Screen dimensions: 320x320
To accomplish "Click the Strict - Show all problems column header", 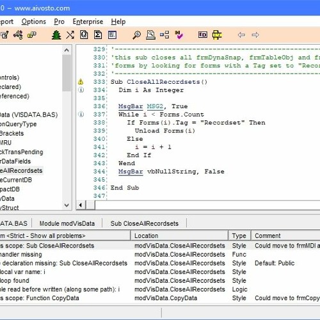I will point(65,236).
